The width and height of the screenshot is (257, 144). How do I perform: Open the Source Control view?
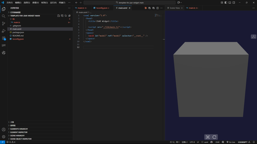pyautogui.click(x=4, y=23)
